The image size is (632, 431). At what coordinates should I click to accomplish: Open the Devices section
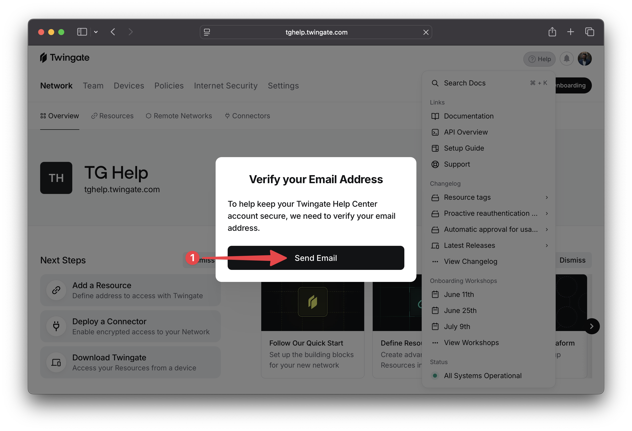point(129,85)
